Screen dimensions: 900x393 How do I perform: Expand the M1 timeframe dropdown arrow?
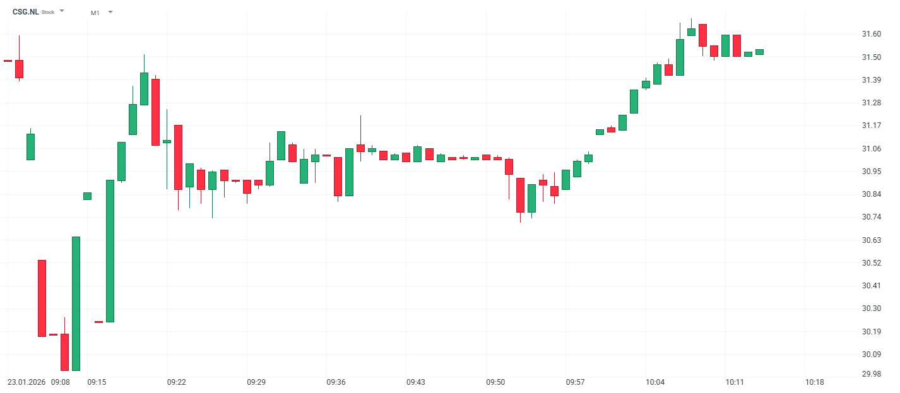coord(110,12)
